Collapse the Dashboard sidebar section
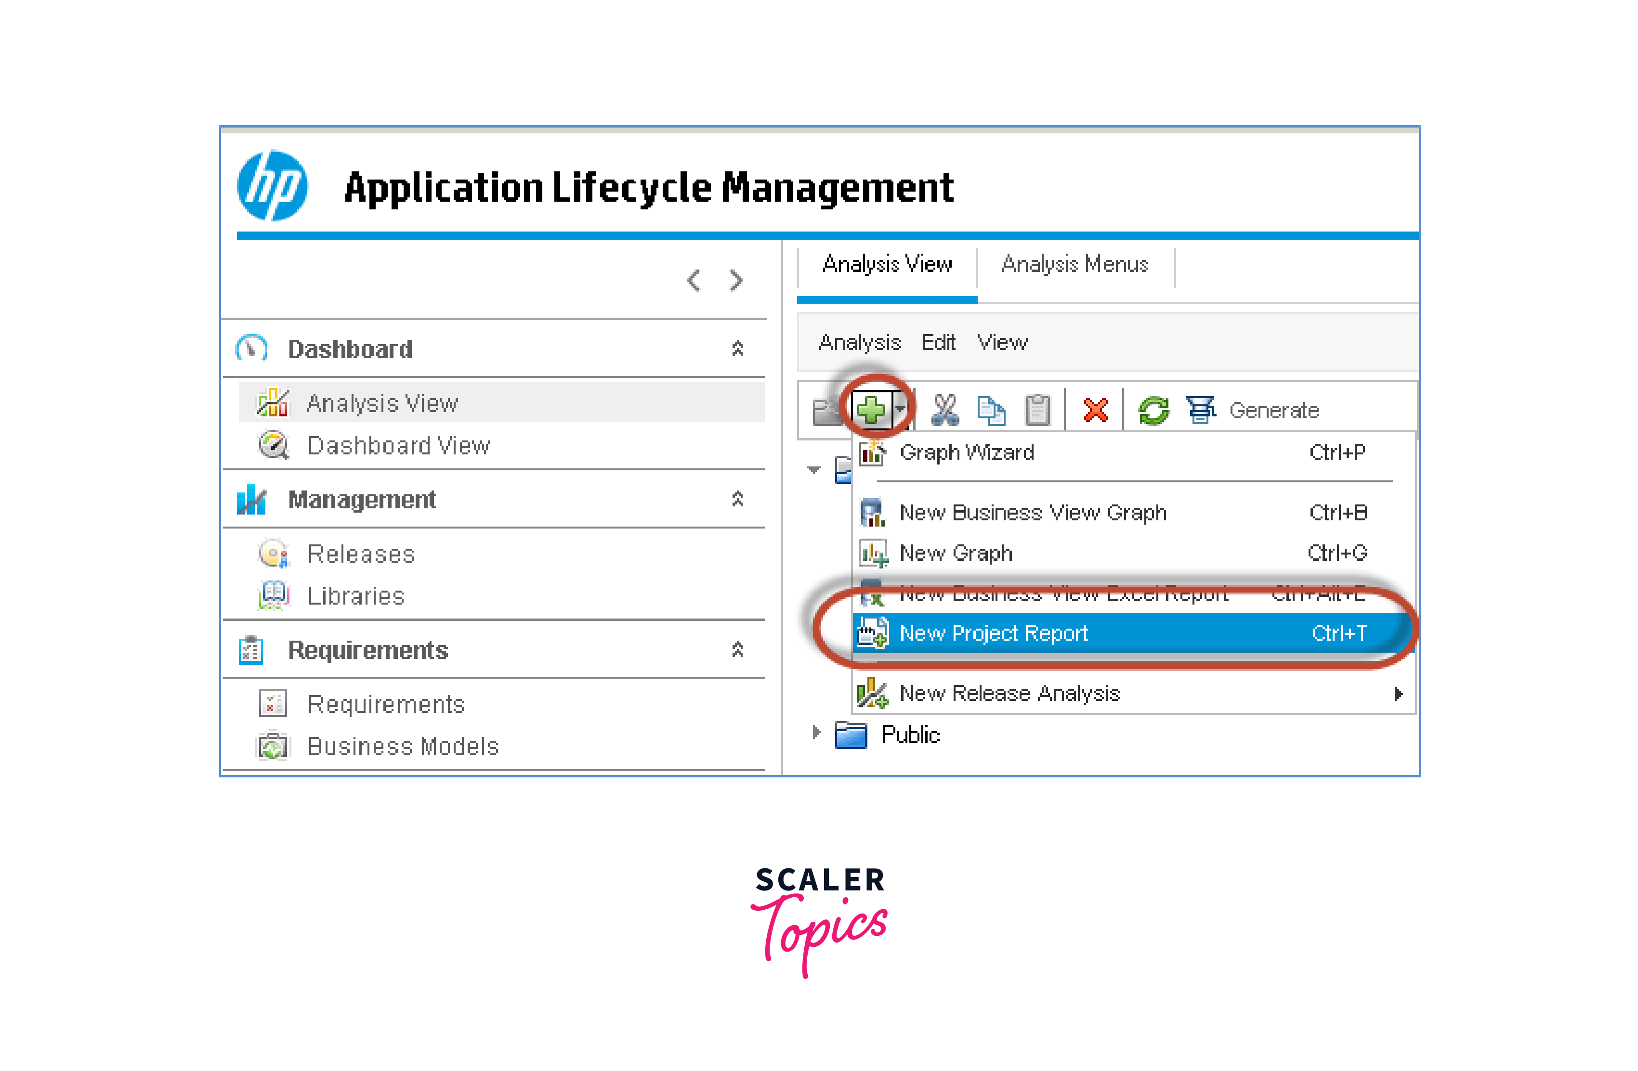The width and height of the screenshot is (1638, 1071). tap(737, 349)
